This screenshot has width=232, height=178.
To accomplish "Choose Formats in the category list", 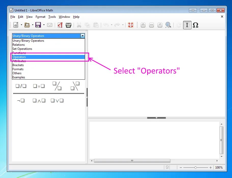I will pyautogui.click(x=49, y=69).
